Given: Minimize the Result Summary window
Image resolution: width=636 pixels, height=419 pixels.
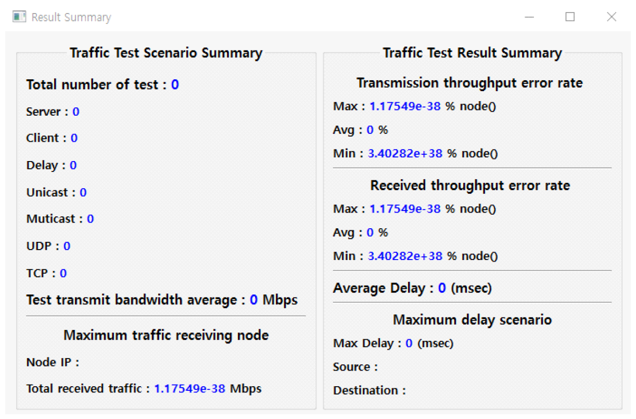Looking at the screenshot, I should pyautogui.click(x=529, y=17).
